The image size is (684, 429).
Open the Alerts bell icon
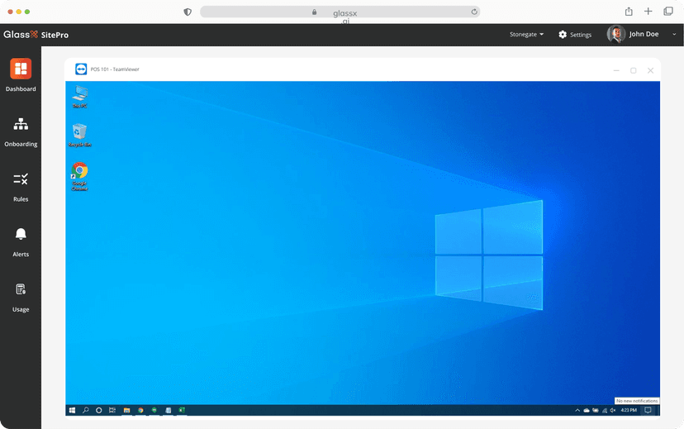tap(21, 234)
